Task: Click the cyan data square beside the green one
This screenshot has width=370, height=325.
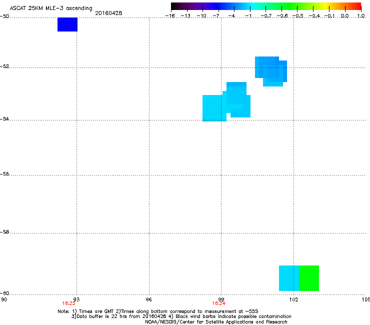Action: coord(289,278)
